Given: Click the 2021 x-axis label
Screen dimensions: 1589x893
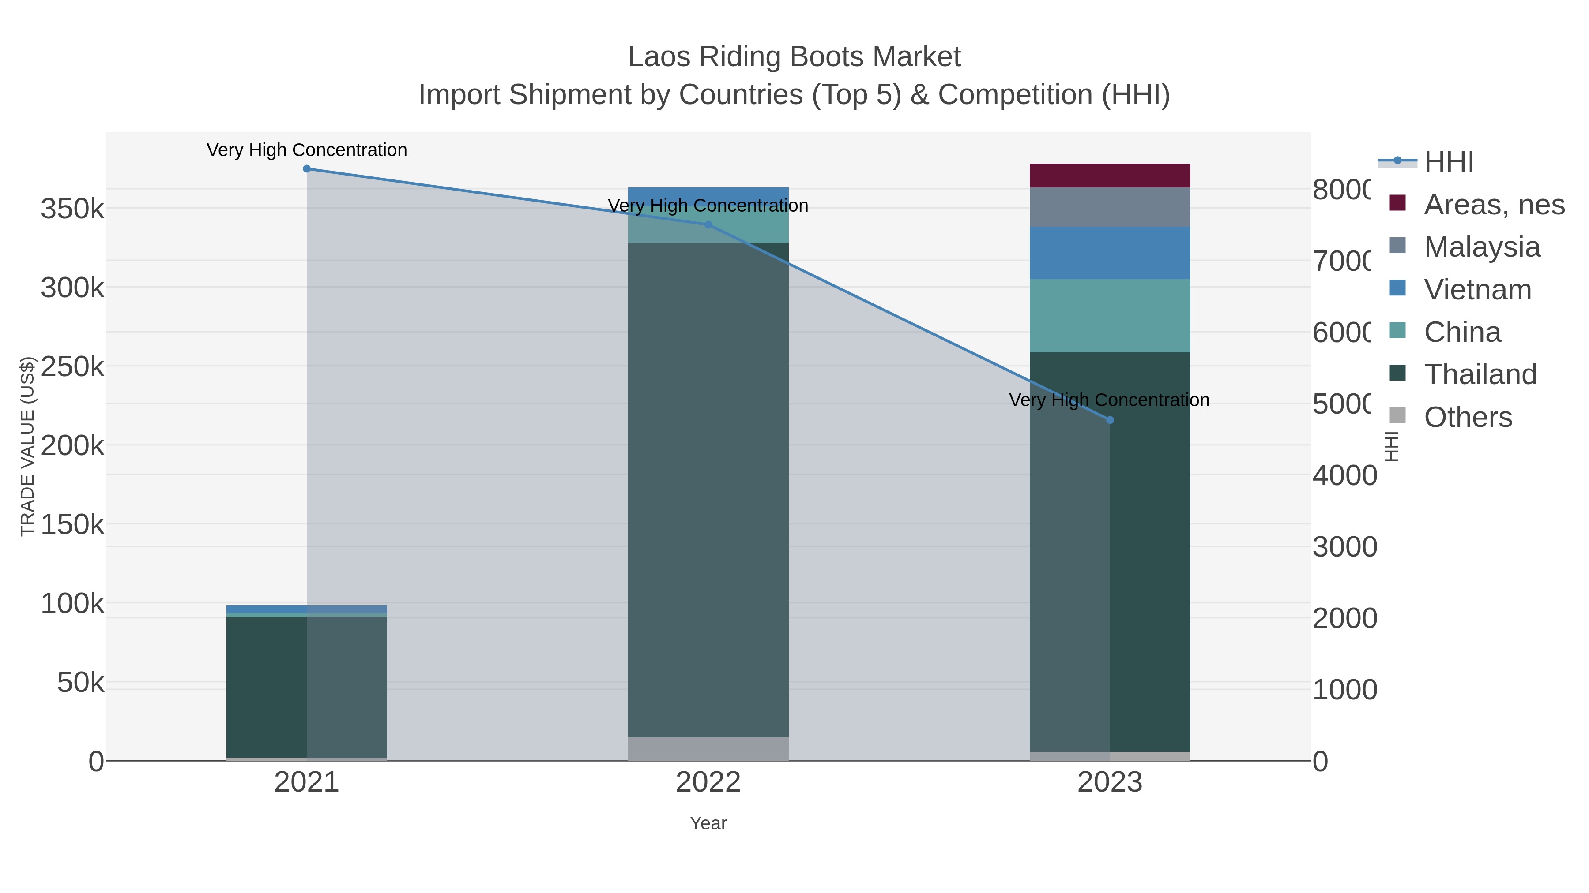Looking at the screenshot, I should 307,783.
